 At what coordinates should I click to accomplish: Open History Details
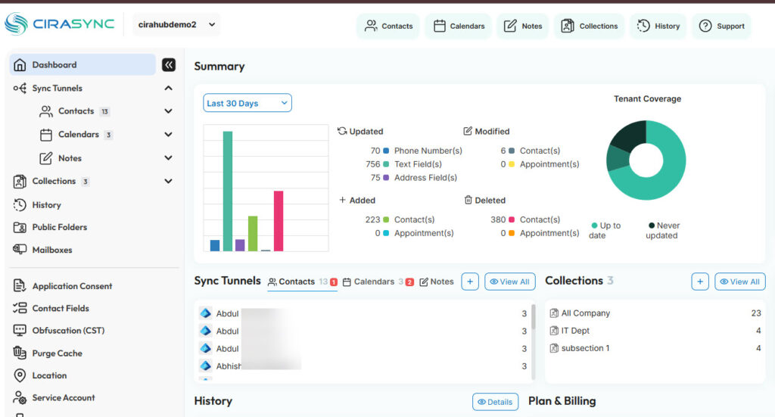[495, 402]
